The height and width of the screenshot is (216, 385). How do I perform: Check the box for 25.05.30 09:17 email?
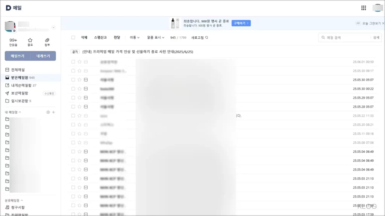[x=73, y=71]
